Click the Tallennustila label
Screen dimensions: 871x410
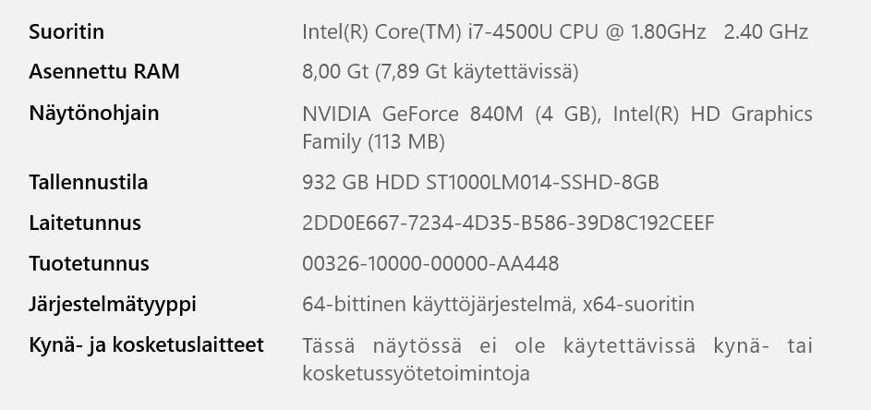89,182
